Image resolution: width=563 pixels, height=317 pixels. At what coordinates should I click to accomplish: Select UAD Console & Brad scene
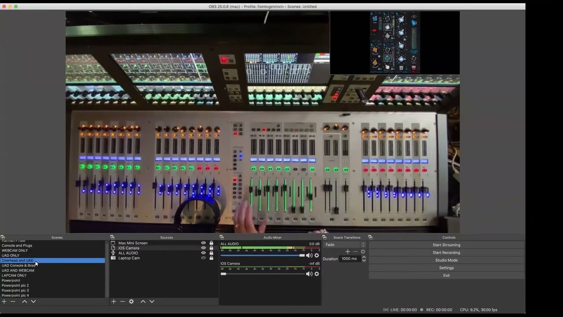point(18,265)
